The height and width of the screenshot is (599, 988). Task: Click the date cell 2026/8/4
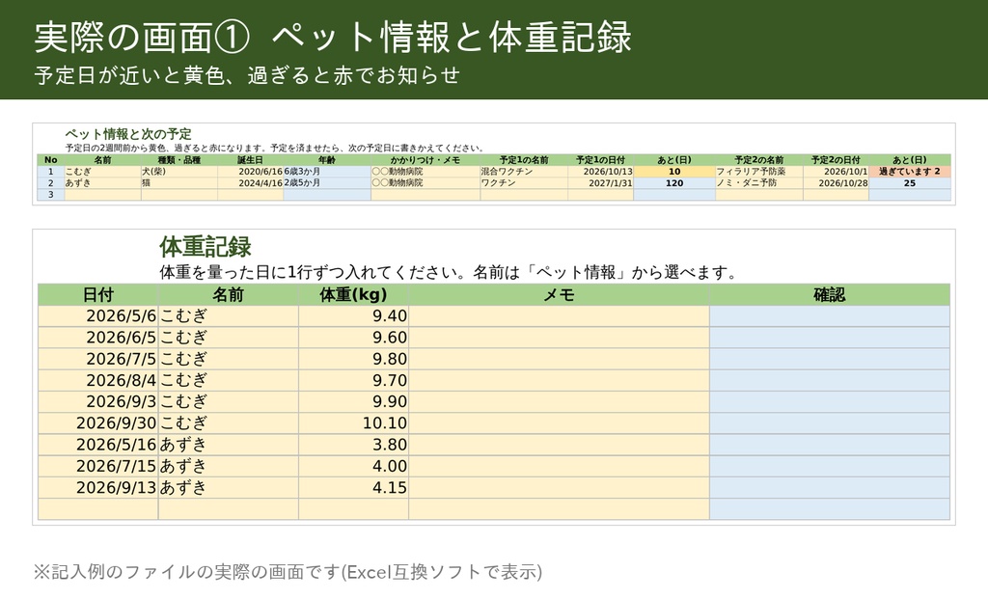(97, 380)
